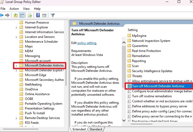Switch to the Extended tab

(x=79, y=129)
